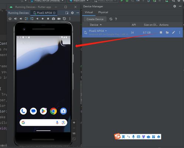Set emulator zoom to 1:1 actual size
The image size is (184, 148).
pos(74,133)
